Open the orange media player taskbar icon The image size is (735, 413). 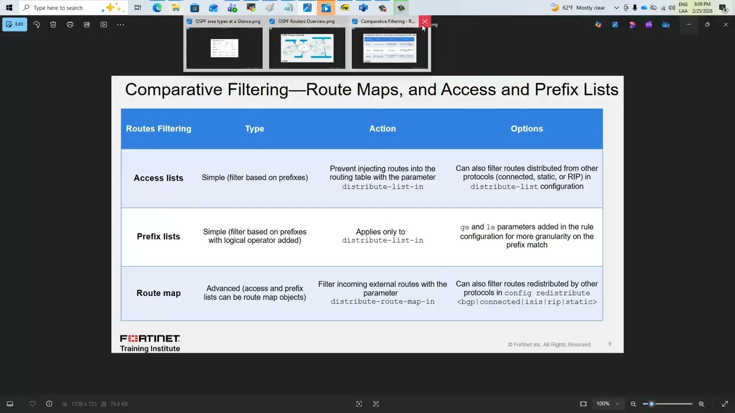326,7
